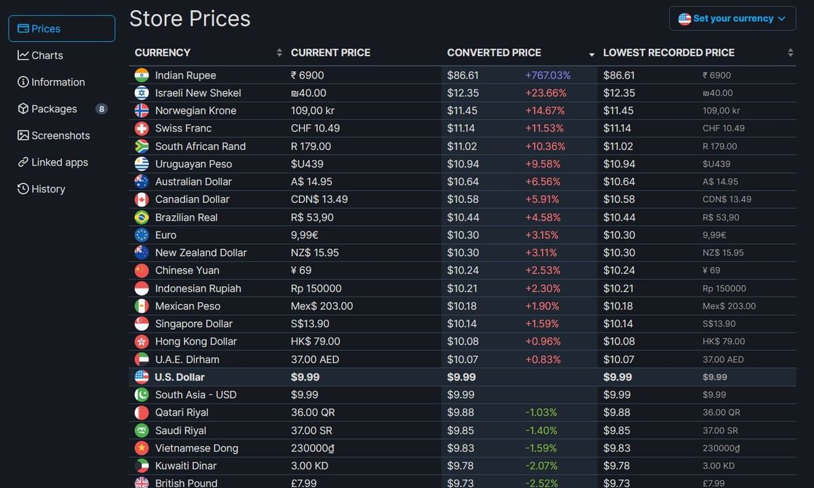This screenshot has height=488, width=814.
Task: Show the History section
Action: [48, 189]
